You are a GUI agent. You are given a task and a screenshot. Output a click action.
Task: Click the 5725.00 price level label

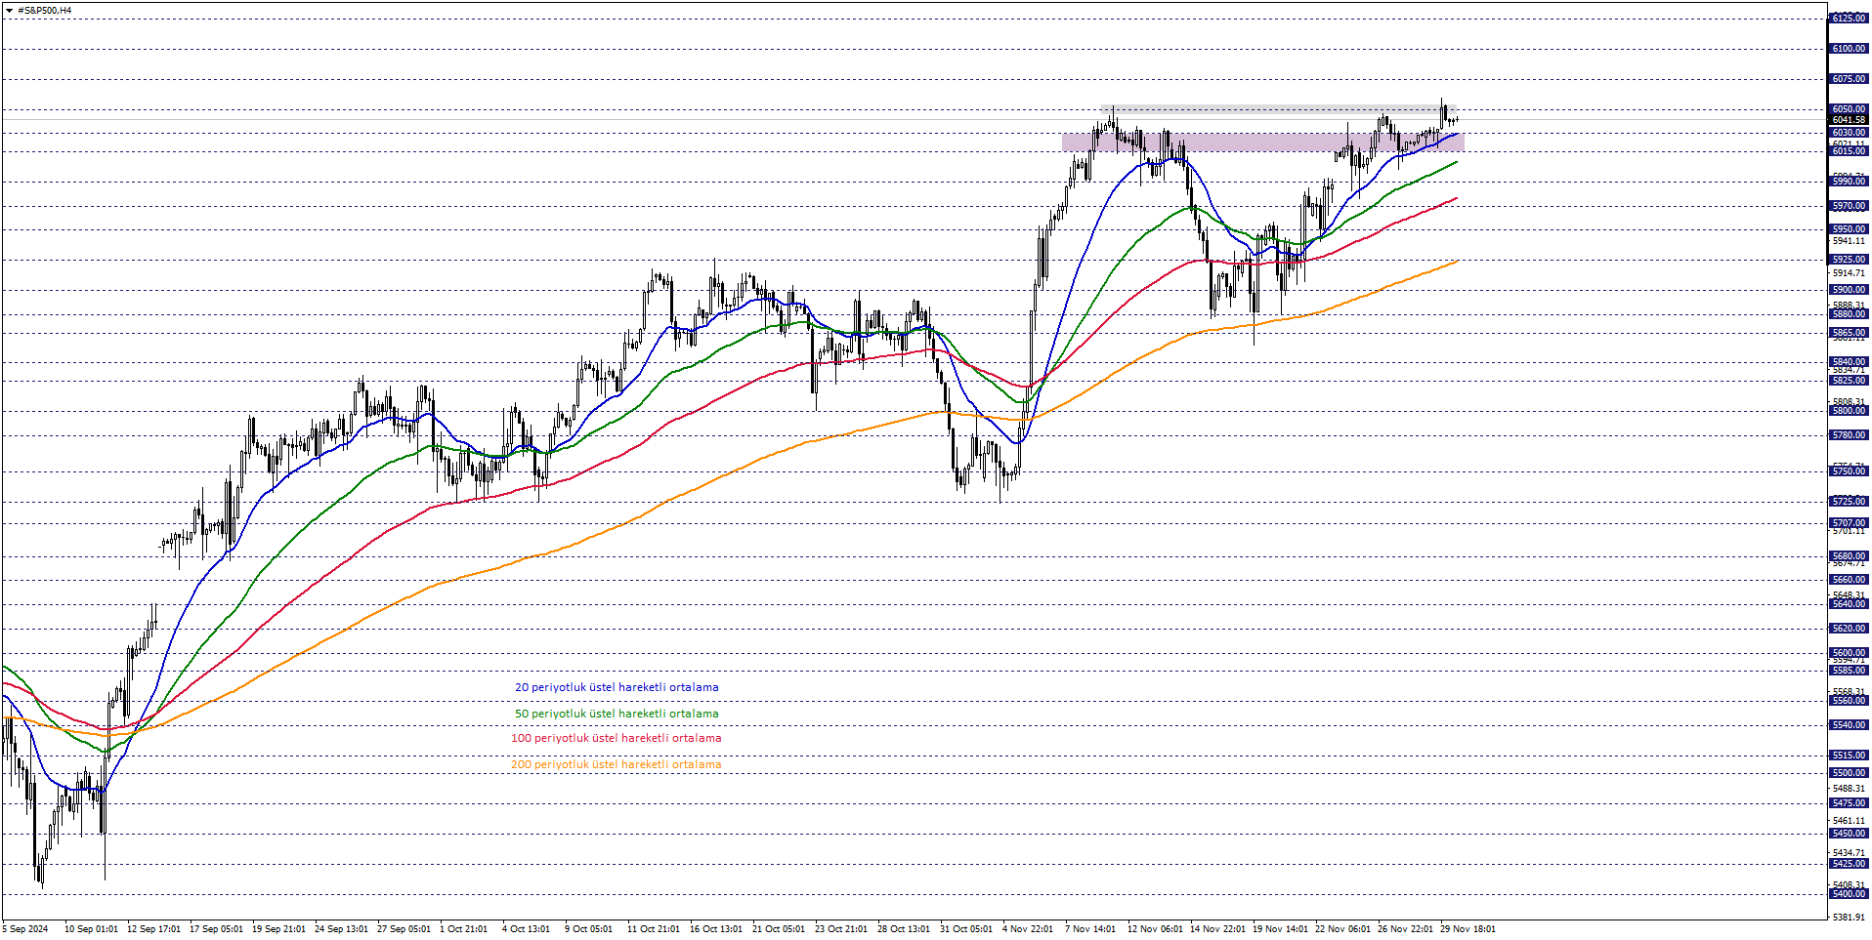coord(1849,502)
